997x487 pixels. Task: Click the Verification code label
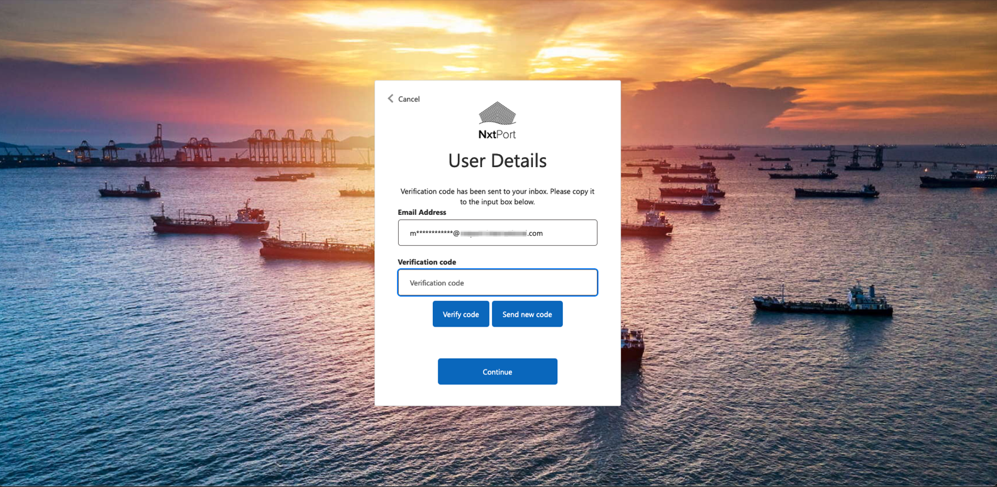click(x=426, y=262)
